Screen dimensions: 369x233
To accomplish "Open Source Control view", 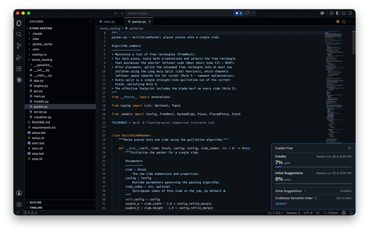I will click(19, 46).
